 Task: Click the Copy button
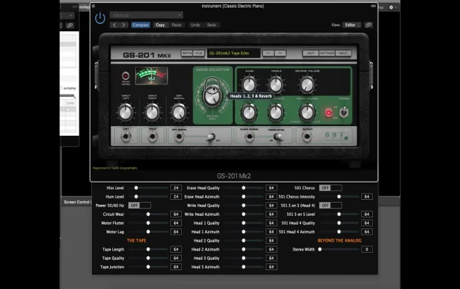[160, 25]
